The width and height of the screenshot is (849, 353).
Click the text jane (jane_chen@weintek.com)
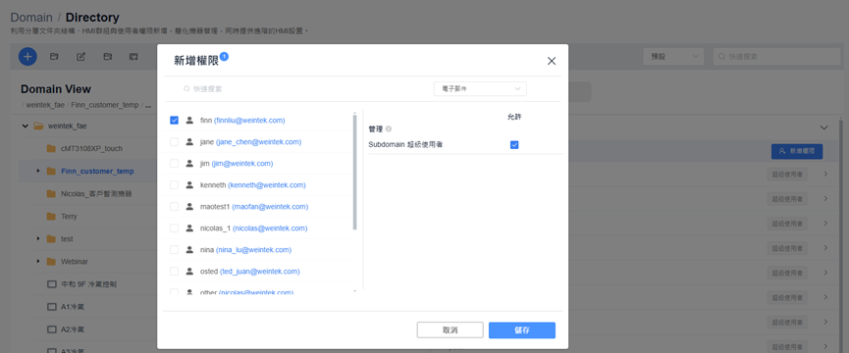pyautogui.click(x=250, y=141)
